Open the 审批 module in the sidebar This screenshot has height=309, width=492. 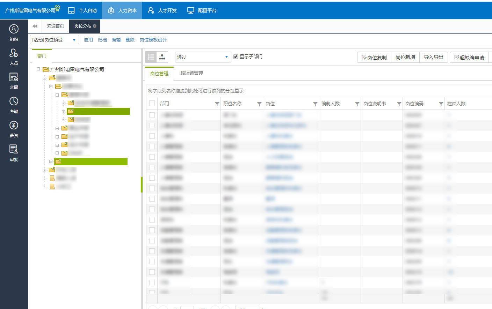tap(14, 153)
